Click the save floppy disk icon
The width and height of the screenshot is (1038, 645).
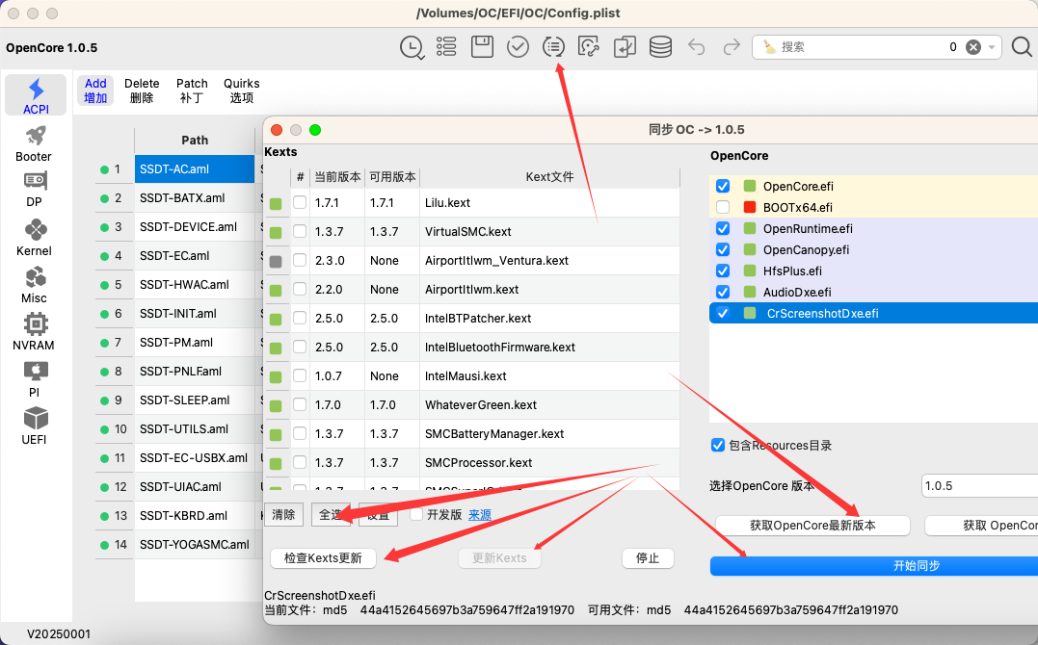click(x=482, y=47)
